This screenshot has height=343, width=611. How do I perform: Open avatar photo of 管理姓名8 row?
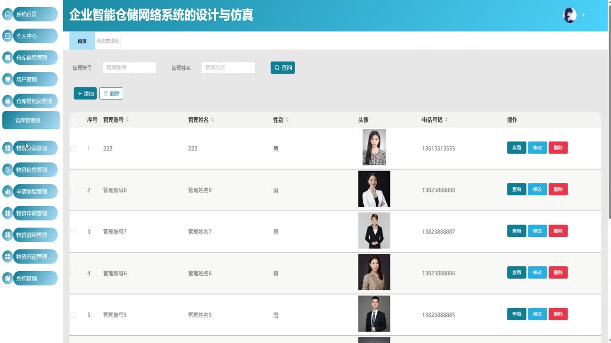pyautogui.click(x=374, y=189)
